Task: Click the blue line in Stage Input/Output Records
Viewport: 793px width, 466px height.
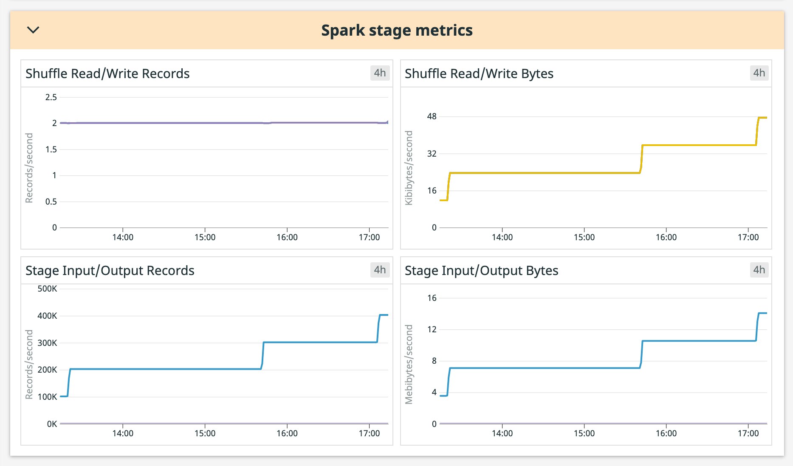Action: click(170, 369)
